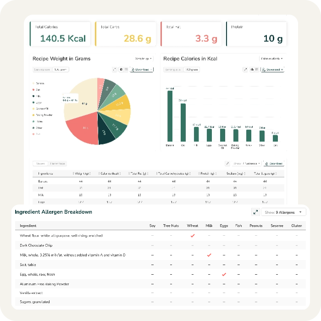Image resolution: width=321 pixels, height=321 pixels.
Task: Toggle the Values view in nutrient table
Action: pos(40,163)
